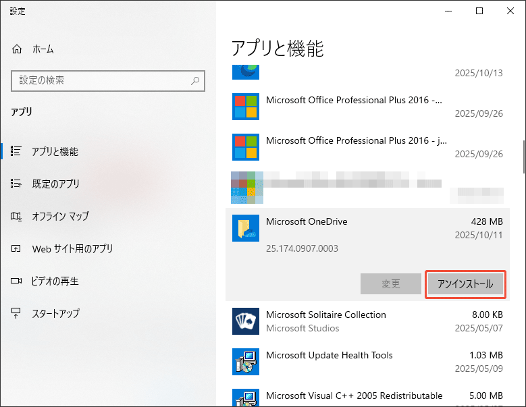Click the 既定のアプリ icon

tap(16, 184)
